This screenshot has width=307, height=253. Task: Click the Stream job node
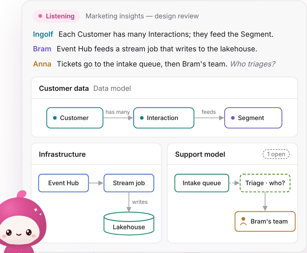point(129,183)
